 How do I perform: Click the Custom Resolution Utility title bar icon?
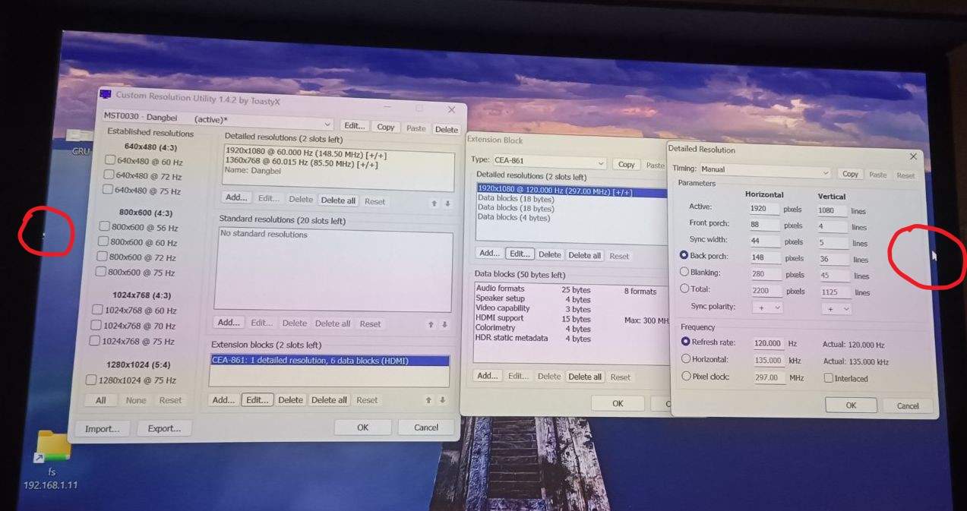[x=106, y=94]
